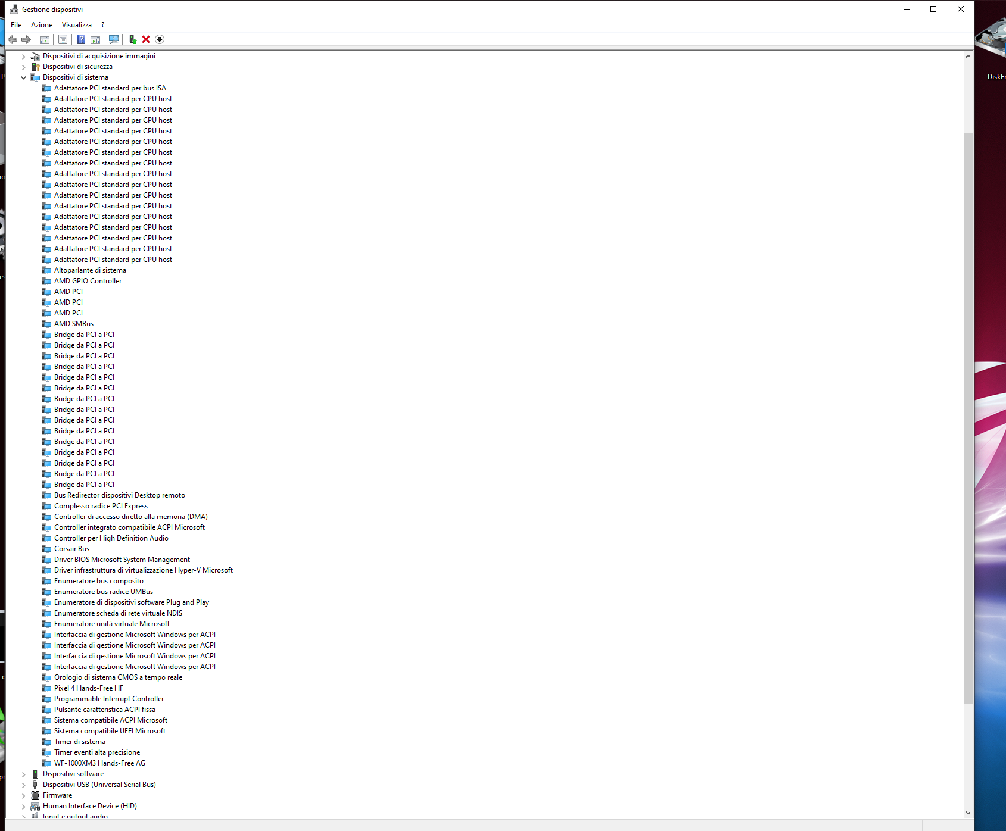This screenshot has width=1006, height=831.
Task: Select Sistema compatibile ACPI Microsoft
Action: [x=111, y=720]
